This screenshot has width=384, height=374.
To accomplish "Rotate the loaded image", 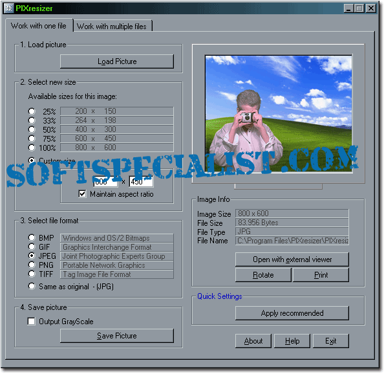I will coord(263,275).
